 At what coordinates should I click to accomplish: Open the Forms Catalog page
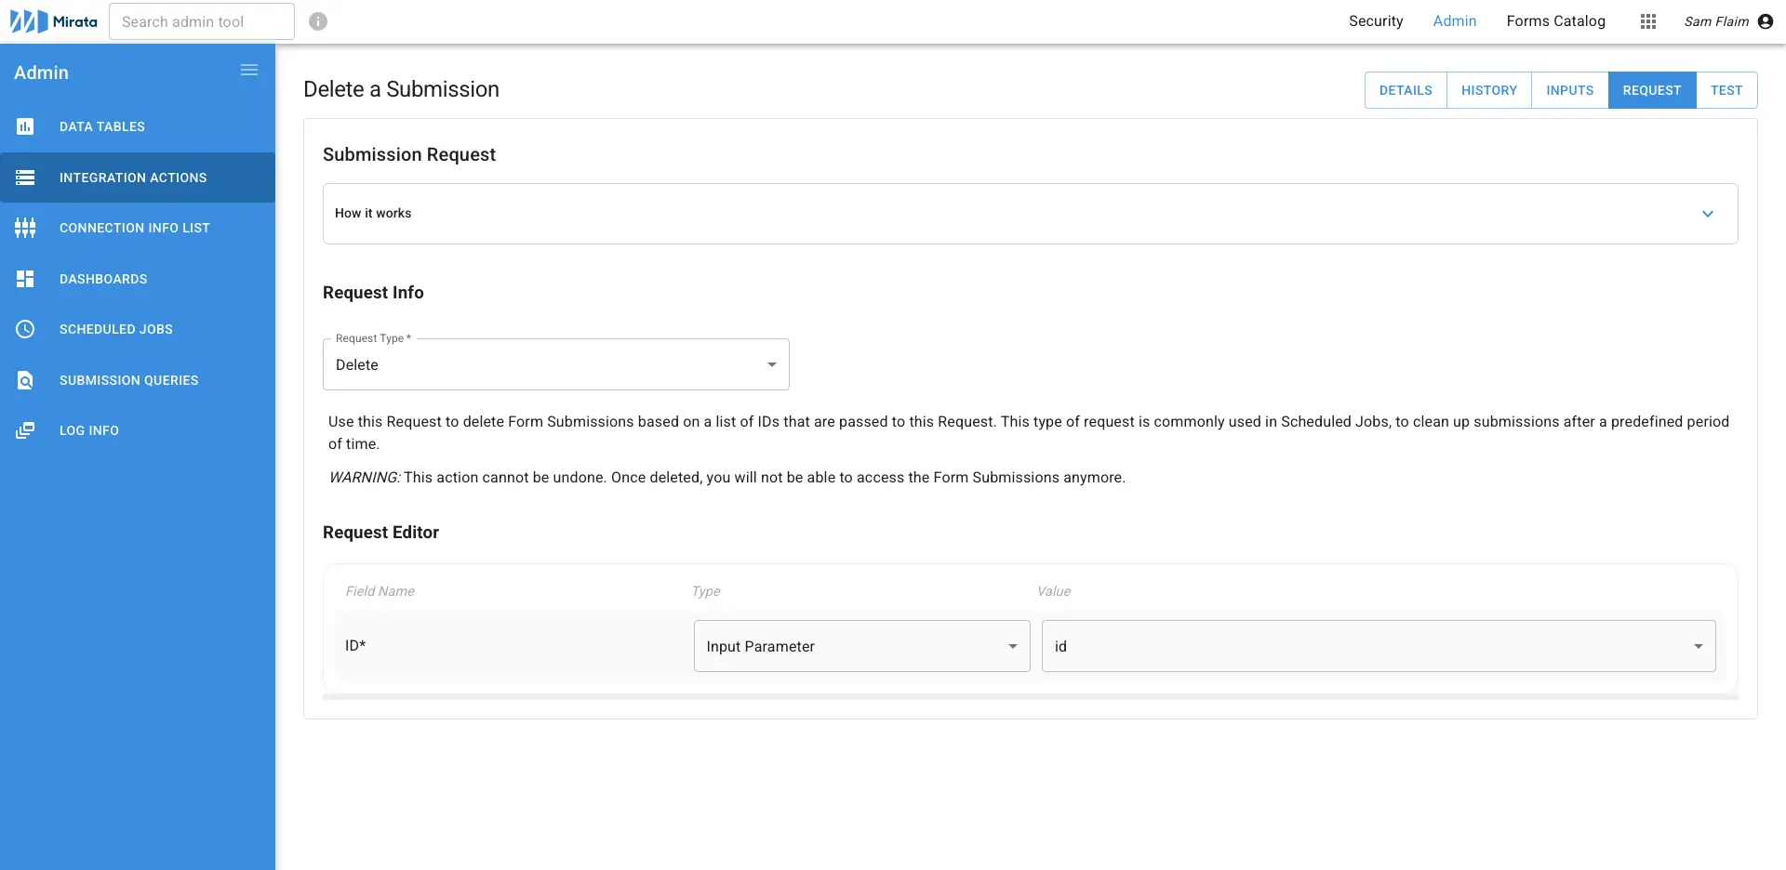[x=1555, y=20]
